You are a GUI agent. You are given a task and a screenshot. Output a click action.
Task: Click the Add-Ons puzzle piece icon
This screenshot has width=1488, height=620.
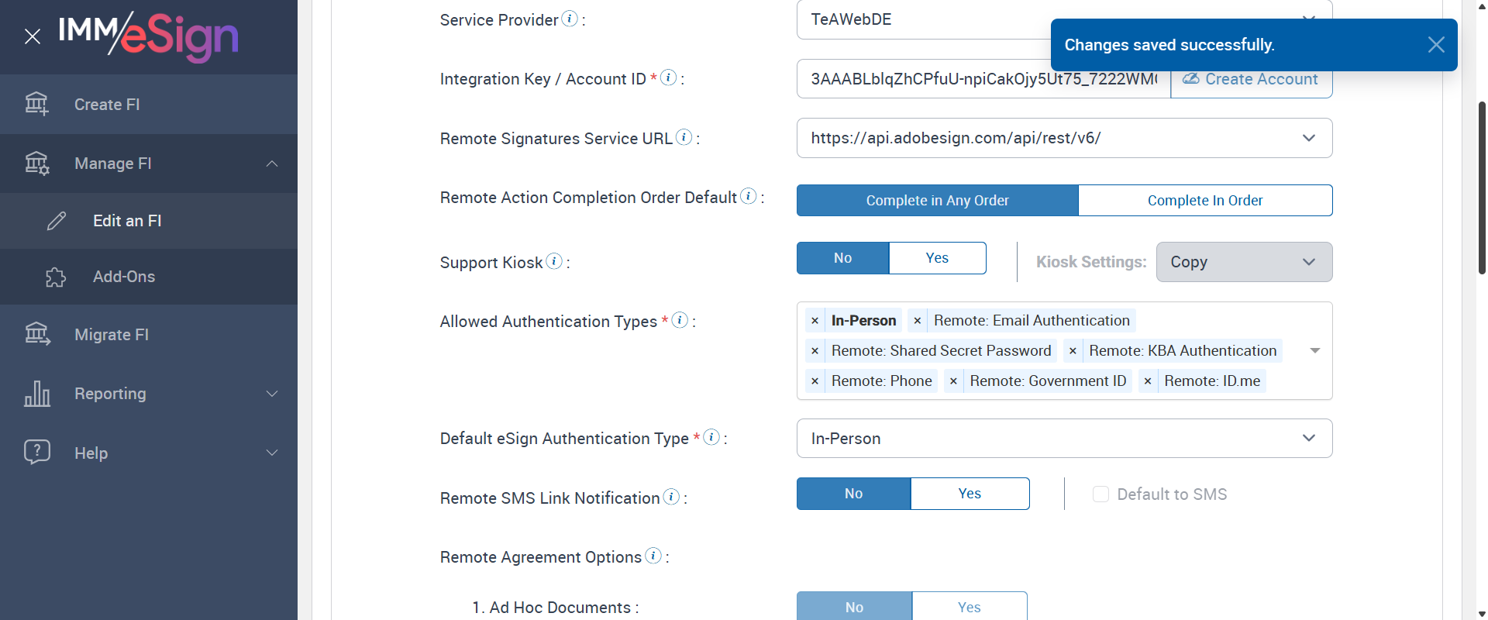pos(56,277)
